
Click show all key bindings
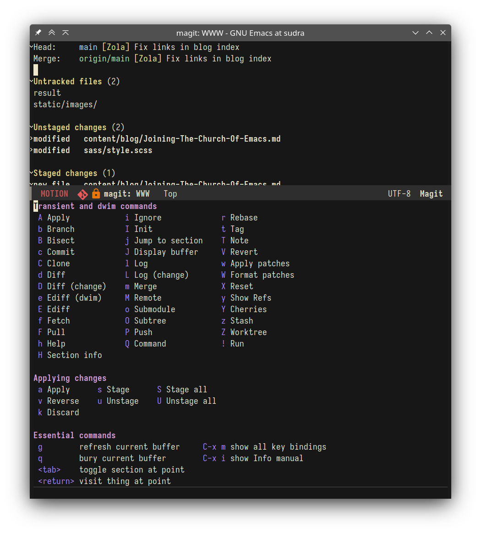click(x=278, y=447)
